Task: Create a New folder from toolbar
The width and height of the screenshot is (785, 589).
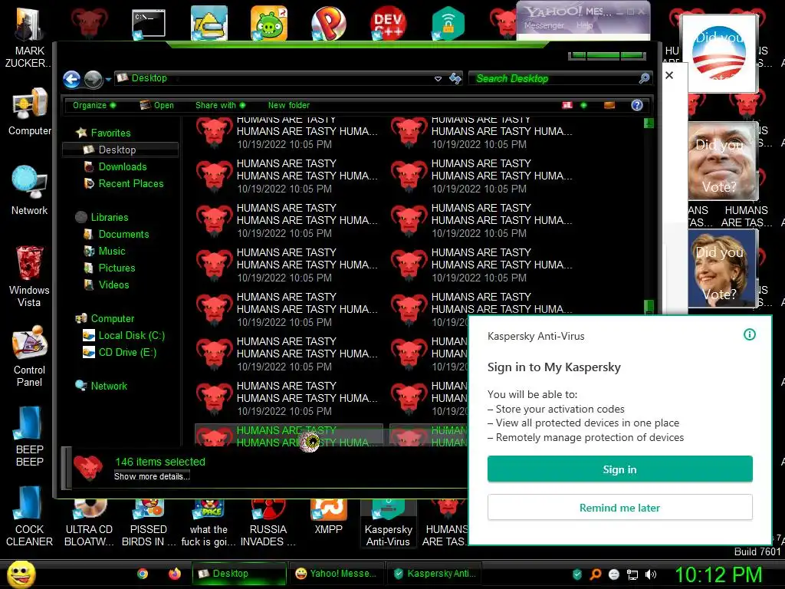Action: click(x=289, y=105)
